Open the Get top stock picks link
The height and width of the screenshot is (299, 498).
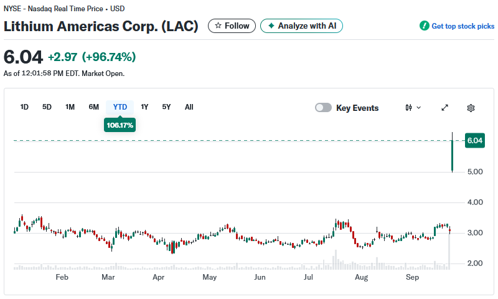click(x=457, y=26)
